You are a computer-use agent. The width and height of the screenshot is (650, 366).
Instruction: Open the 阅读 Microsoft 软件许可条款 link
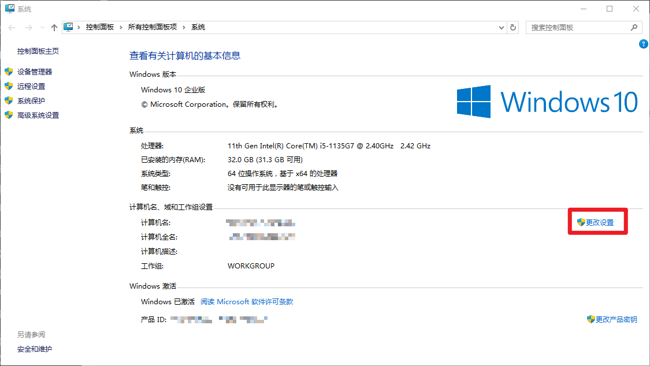[x=247, y=302]
